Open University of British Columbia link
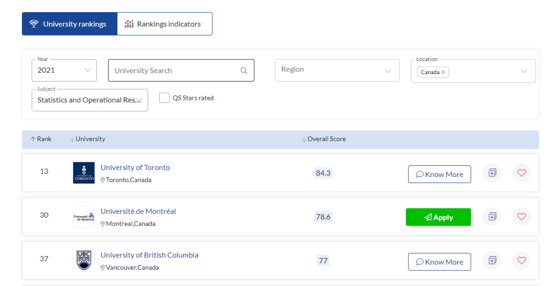The image size is (548, 286). point(150,255)
